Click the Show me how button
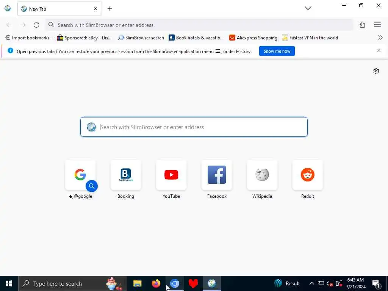 277,51
